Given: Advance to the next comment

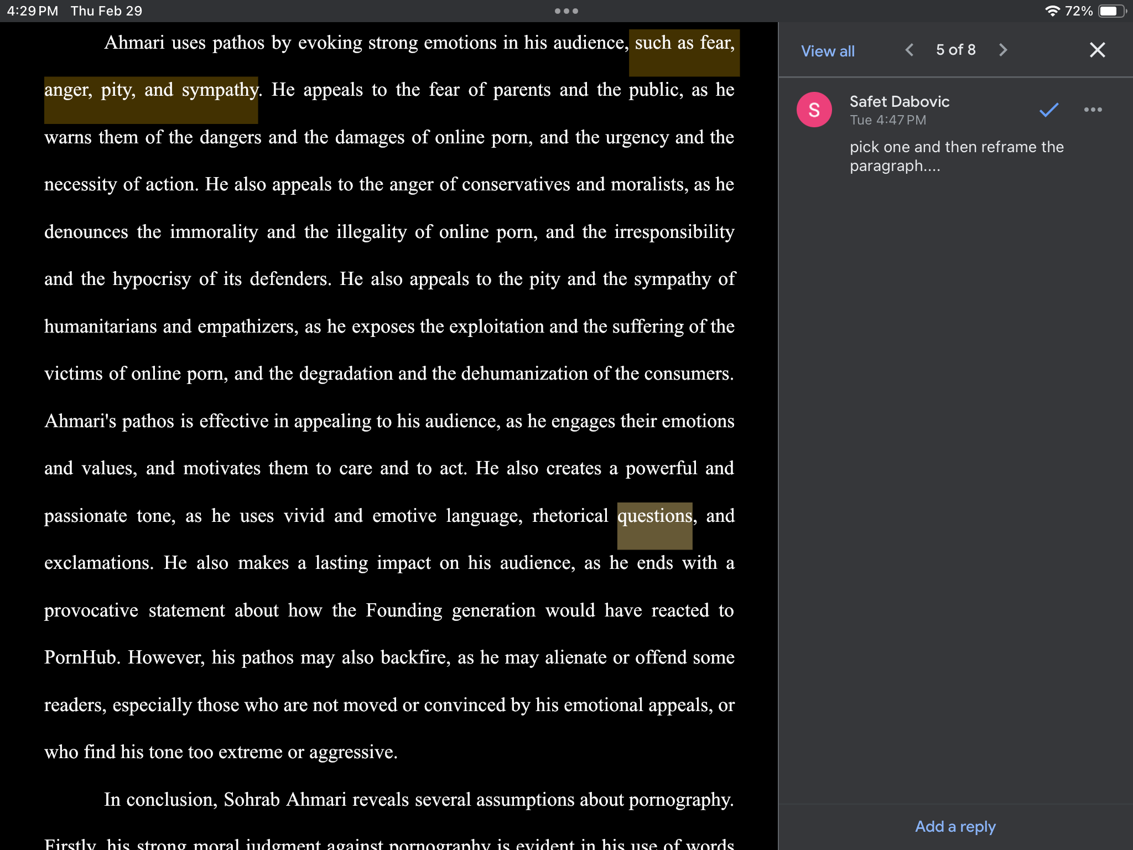Looking at the screenshot, I should [1003, 50].
